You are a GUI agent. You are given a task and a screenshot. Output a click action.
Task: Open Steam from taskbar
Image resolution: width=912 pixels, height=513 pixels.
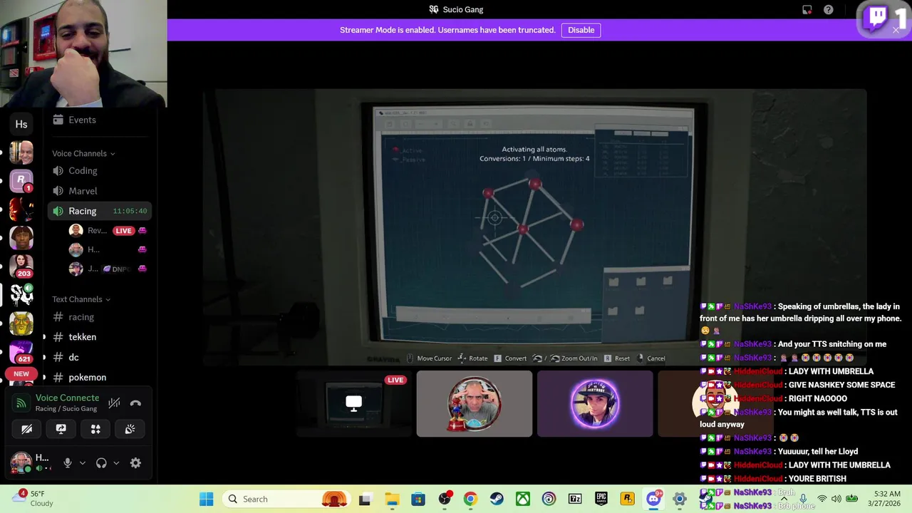[x=497, y=499]
